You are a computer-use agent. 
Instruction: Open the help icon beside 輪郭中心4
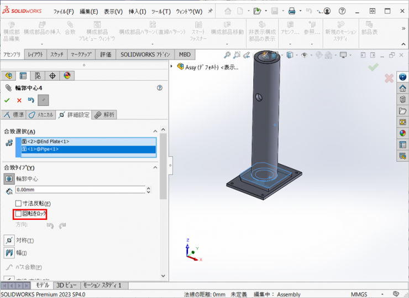[160, 88]
